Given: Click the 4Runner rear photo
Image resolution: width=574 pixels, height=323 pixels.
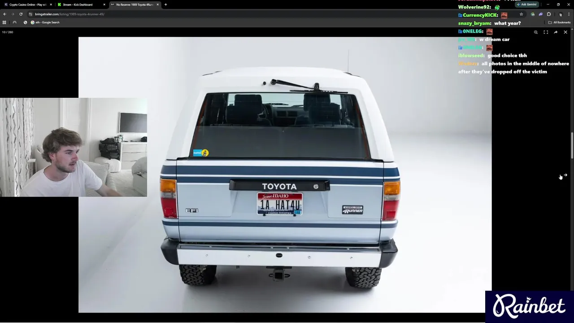Looking at the screenshot, I should pyautogui.click(x=285, y=175).
